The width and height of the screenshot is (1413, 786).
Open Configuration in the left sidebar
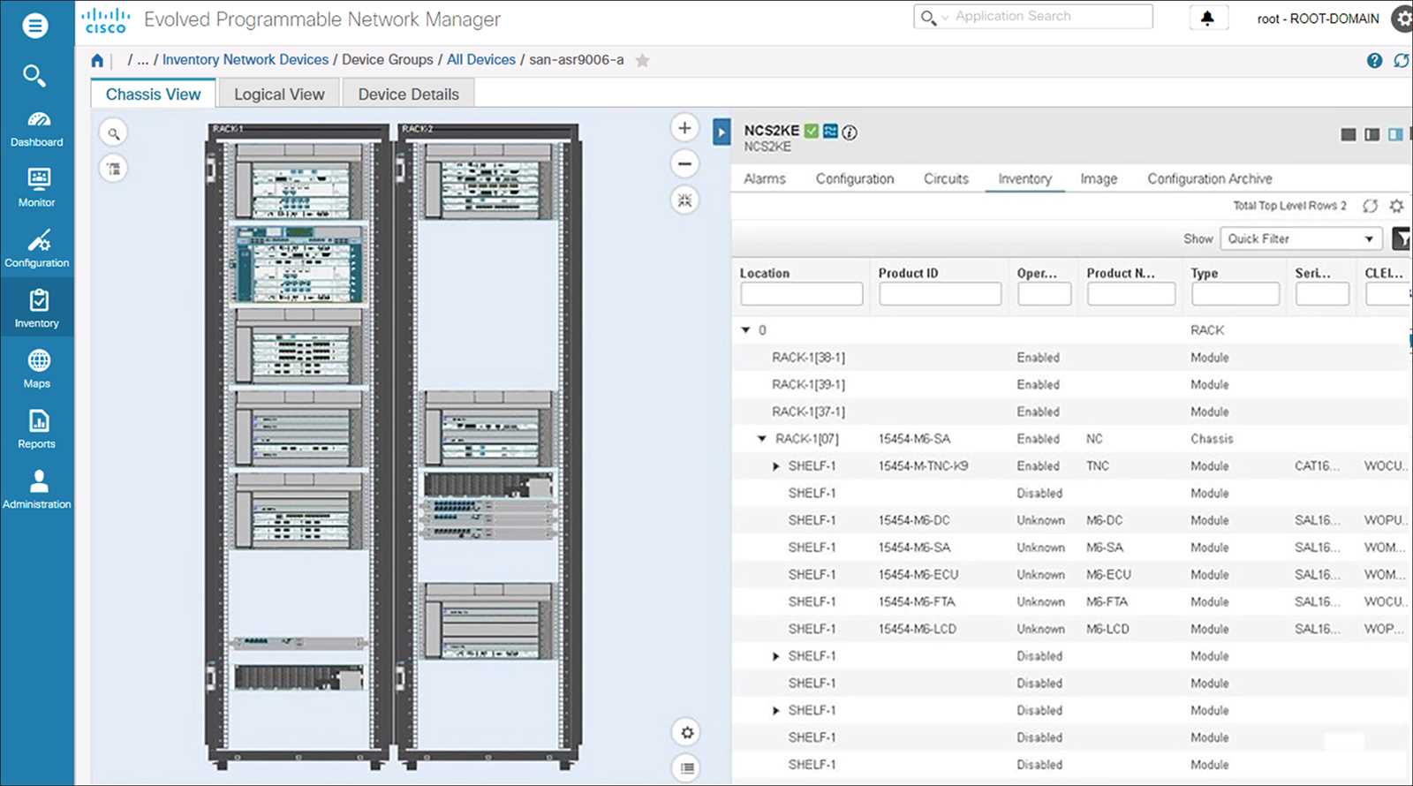(37, 249)
